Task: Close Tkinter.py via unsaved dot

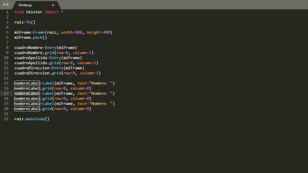Action: (x=53, y=5)
